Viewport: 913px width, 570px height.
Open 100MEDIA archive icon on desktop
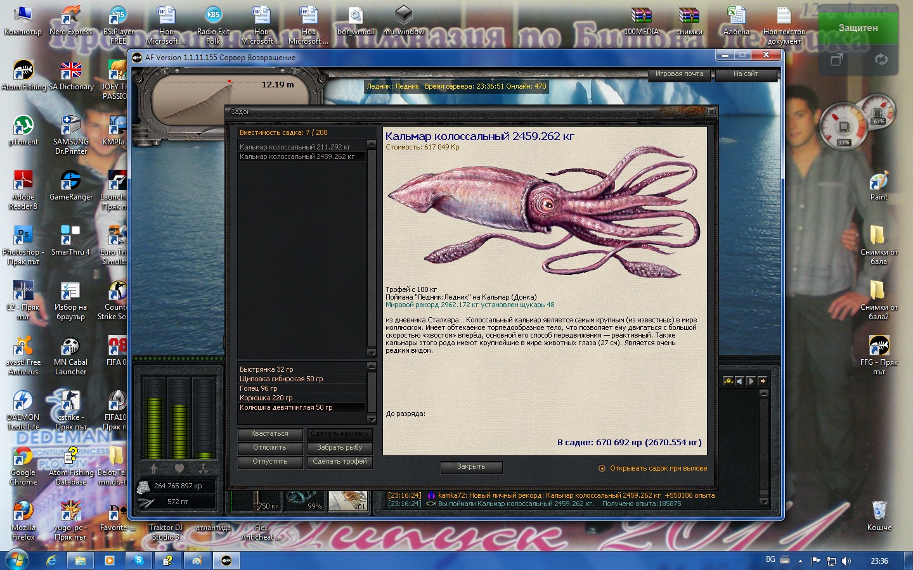(641, 20)
